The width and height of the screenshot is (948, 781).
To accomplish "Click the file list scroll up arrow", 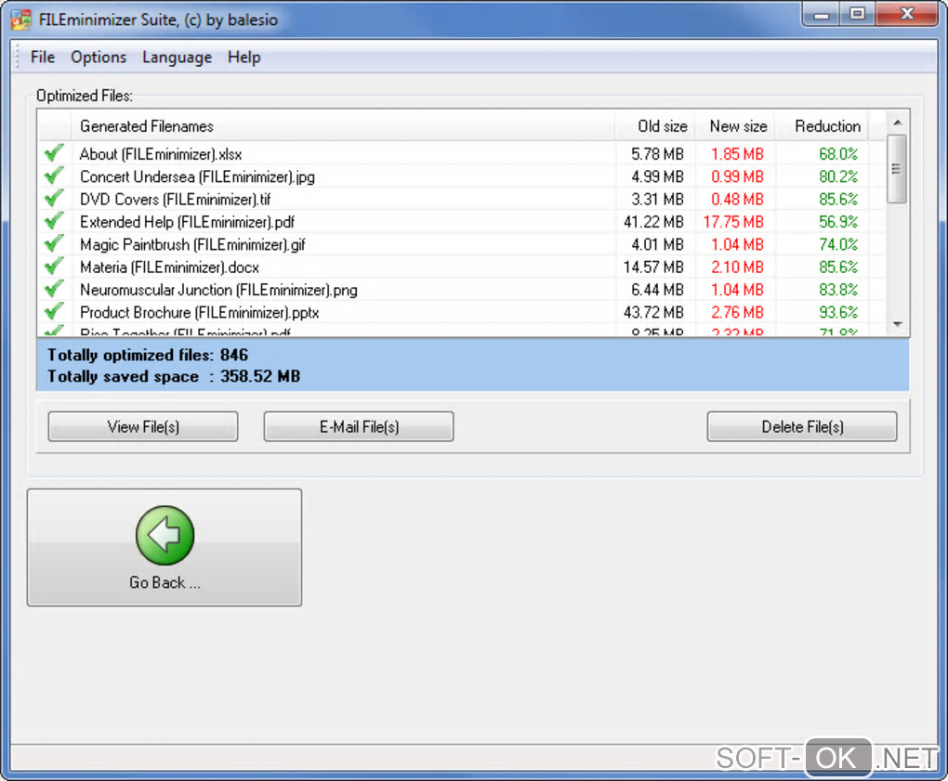I will [898, 123].
